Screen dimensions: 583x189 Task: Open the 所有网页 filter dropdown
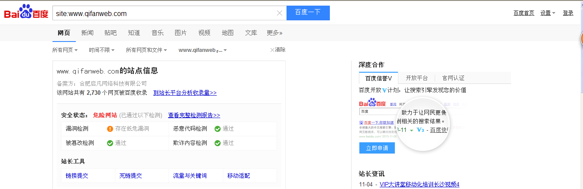[65, 50]
